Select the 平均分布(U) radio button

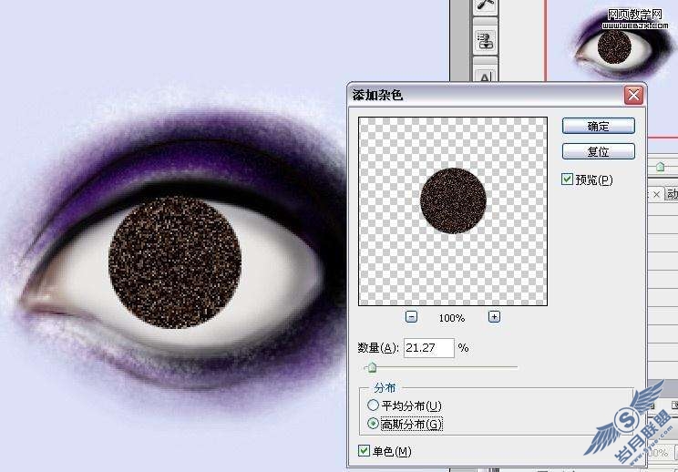coord(373,405)
